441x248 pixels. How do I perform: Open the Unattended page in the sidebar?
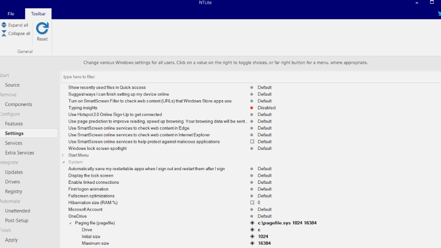point(17,211)
